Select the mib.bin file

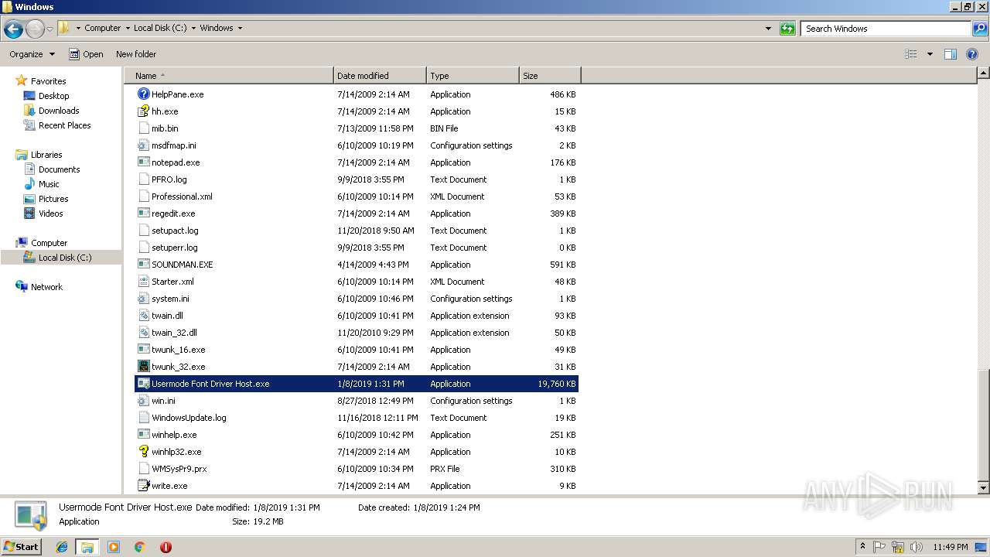165,128
